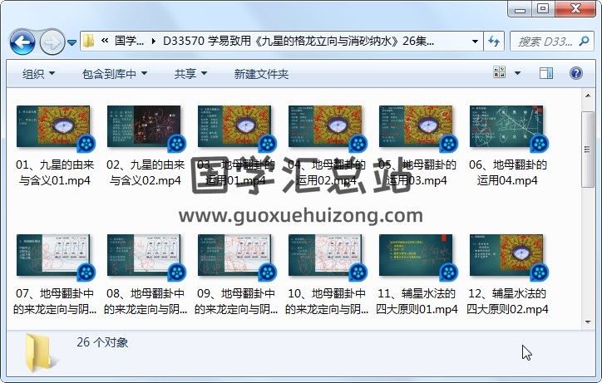Select video thumbnail 03、地母翻卦的运用01.mp4
602x383 pixels.
click(234, 126)
